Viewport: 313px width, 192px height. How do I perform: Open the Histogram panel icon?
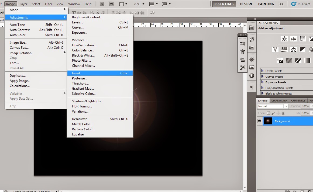[x=252, y=67]
